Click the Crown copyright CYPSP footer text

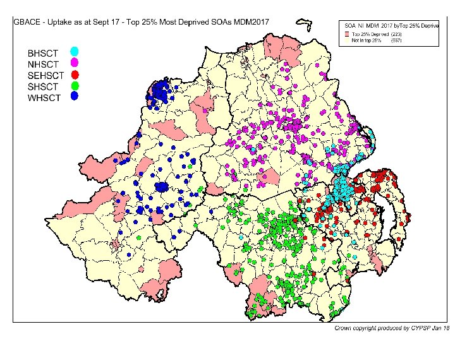(392, 328)
